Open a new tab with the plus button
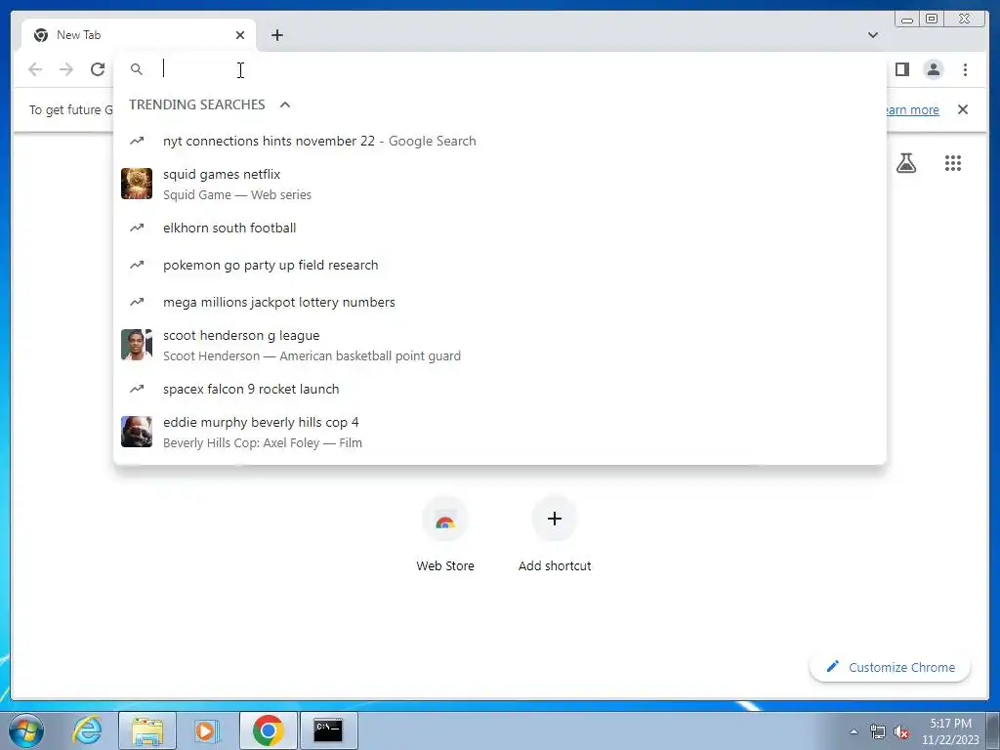 point(276,35)
